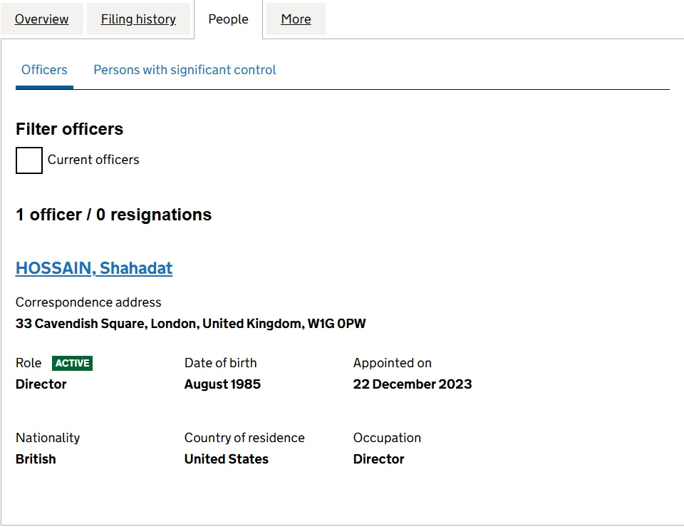Select the Officers sub-tab

[x=44, y=70]
